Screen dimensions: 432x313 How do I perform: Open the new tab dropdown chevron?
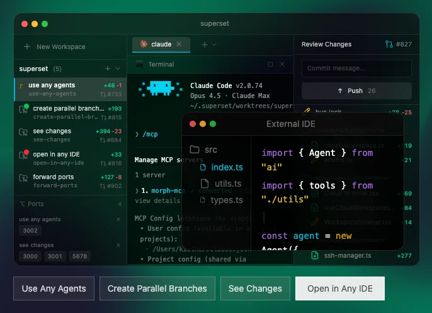[x=214, y=45]
